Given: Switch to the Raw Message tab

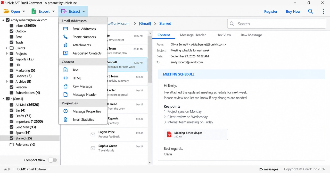Looking at the screenshot, I should tap(251, 35).
